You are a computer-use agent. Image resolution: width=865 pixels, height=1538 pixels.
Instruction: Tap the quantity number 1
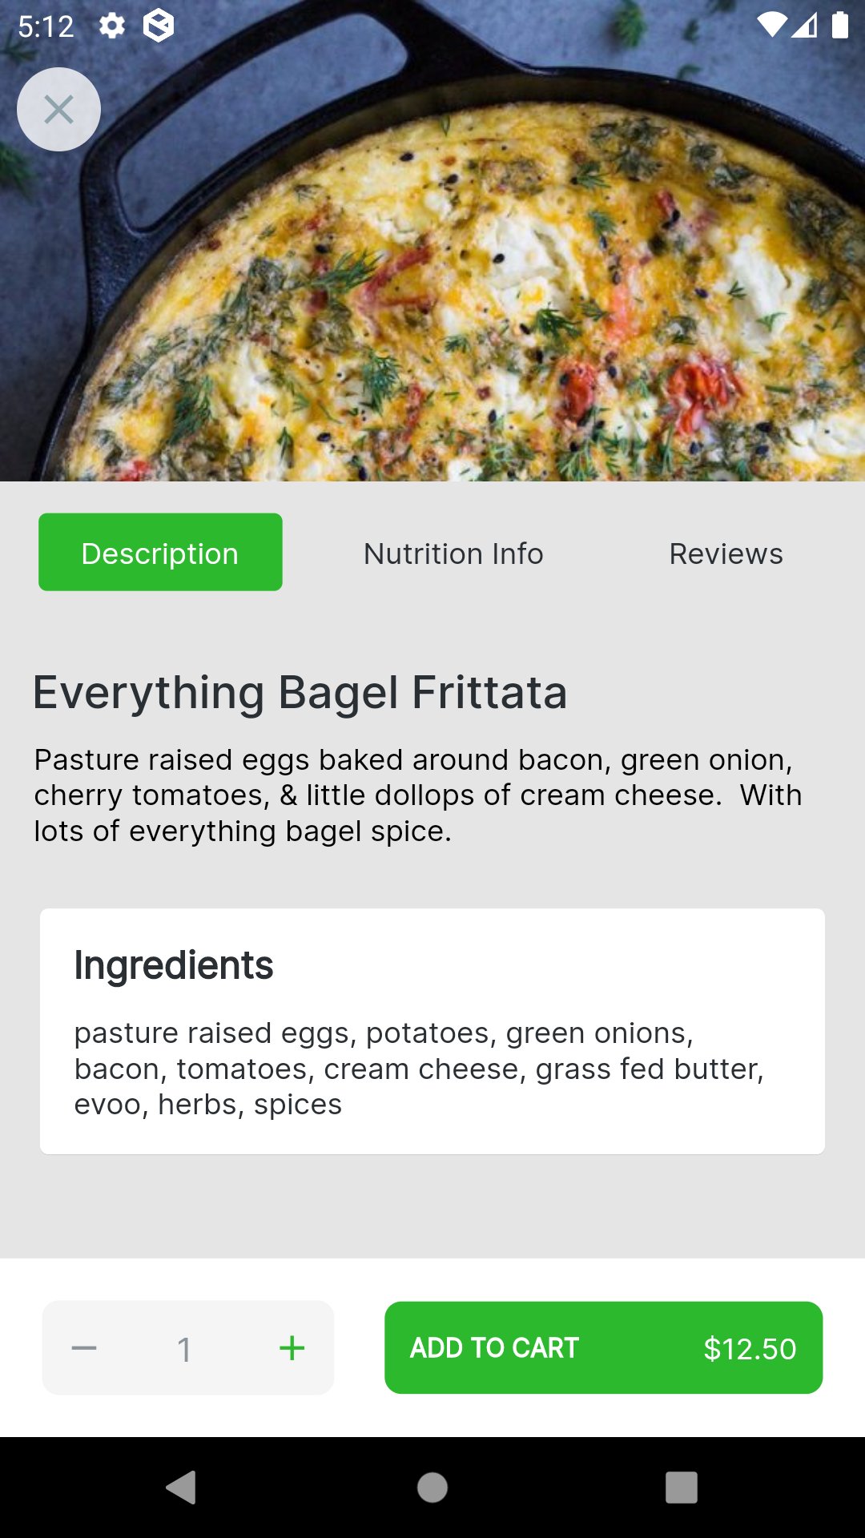tap(184, 1350)
